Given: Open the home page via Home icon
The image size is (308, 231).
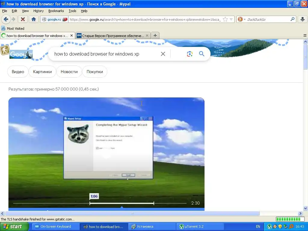Looking at the screenshot, I should coord(34,19).
